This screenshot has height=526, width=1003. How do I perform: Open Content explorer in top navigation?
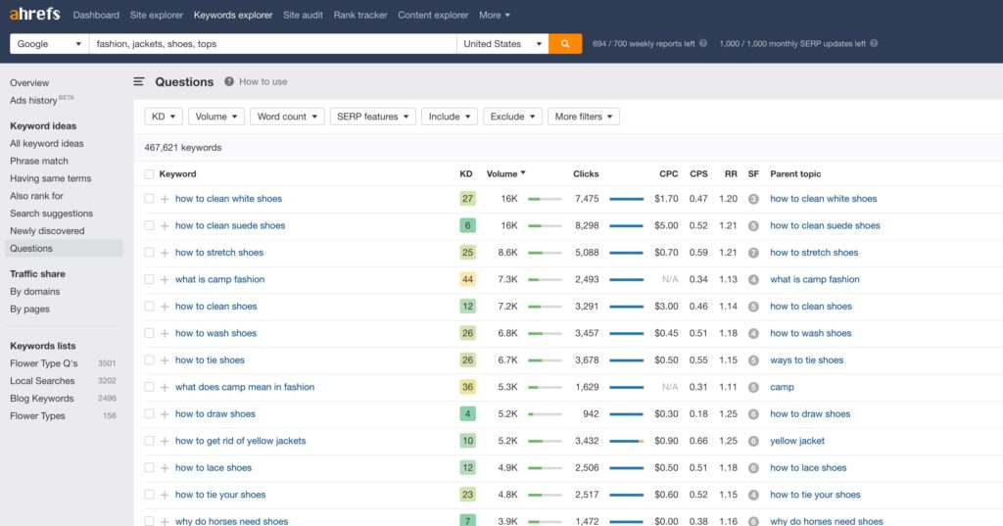point(433,15)
